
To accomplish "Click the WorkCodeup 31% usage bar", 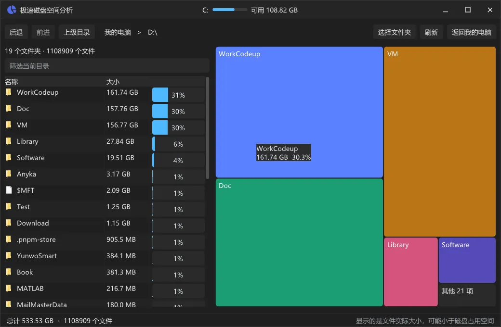I will click(178, 95).
